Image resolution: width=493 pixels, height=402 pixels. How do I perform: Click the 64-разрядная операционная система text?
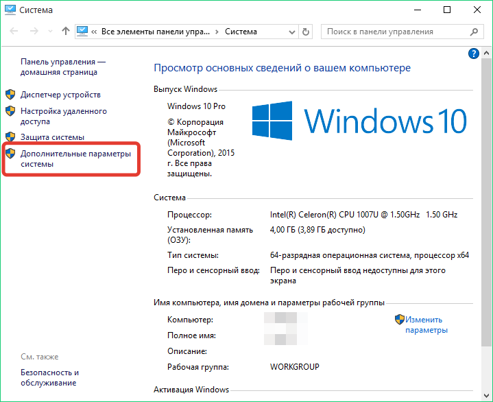pyautogui.click(x=370, y=255)
